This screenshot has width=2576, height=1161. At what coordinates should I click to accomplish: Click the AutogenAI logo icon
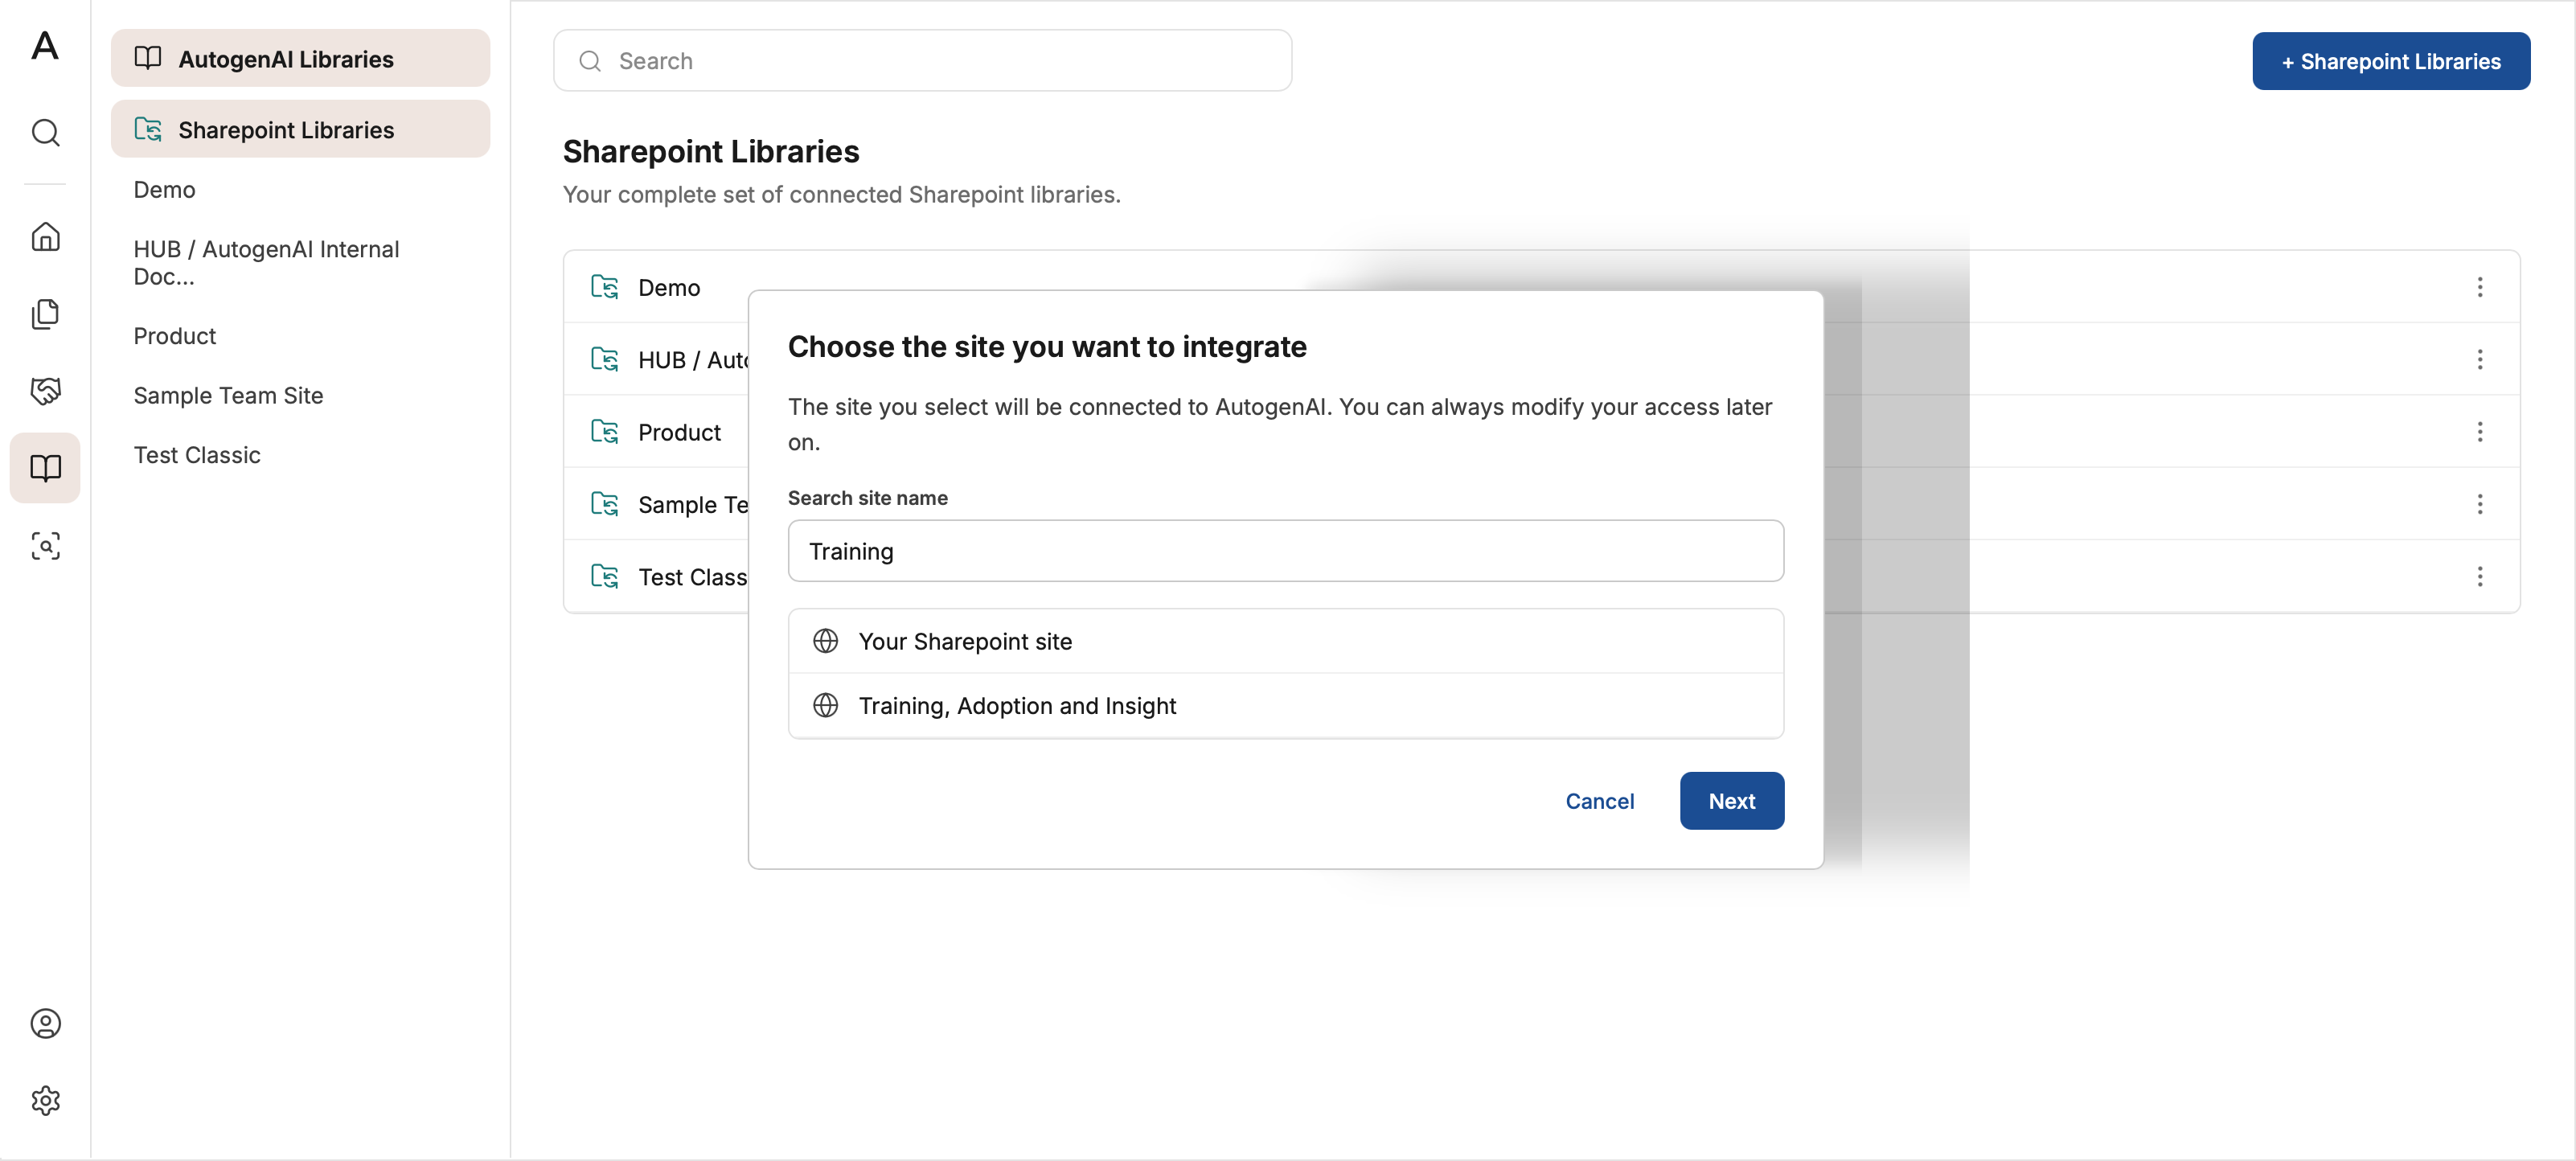pos(45,45)
